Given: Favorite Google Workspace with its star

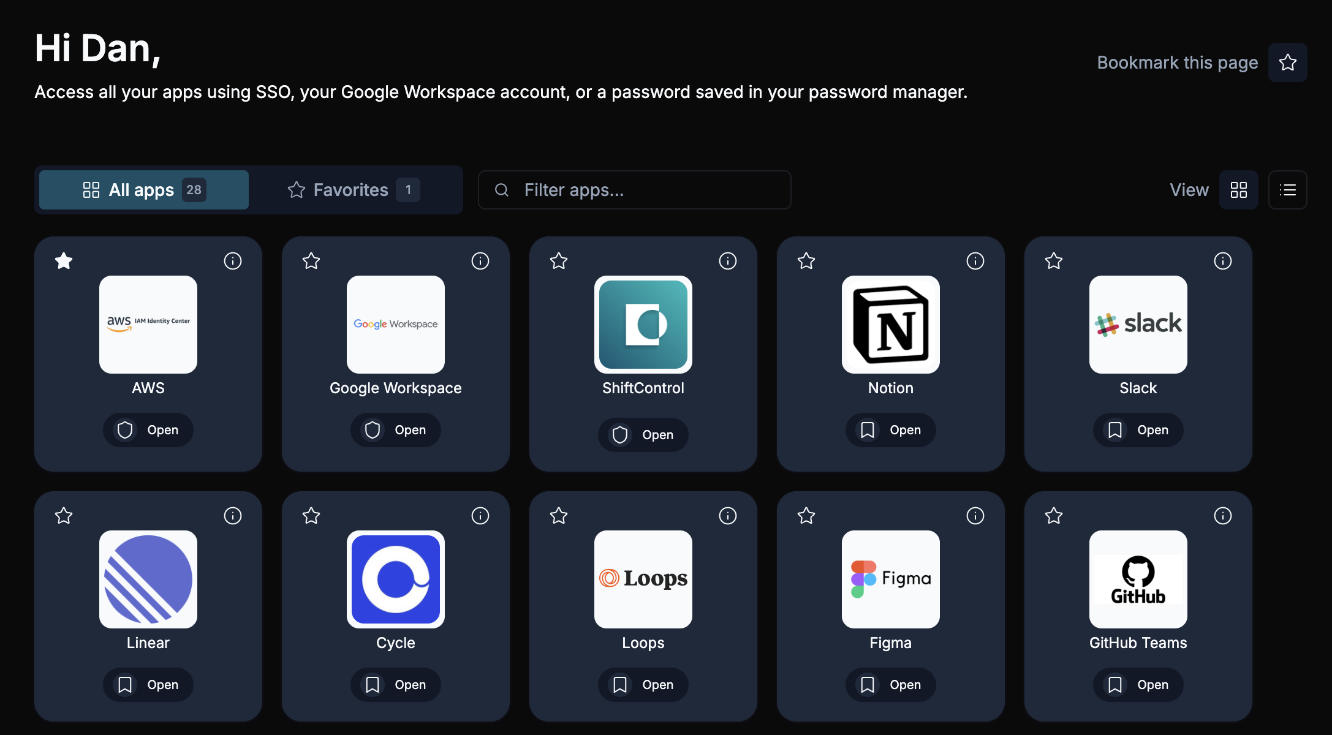Looking at the screenshot, I should 311,261.
